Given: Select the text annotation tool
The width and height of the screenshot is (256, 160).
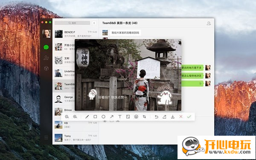Looking at the screenshot, I should pos(120,117).
